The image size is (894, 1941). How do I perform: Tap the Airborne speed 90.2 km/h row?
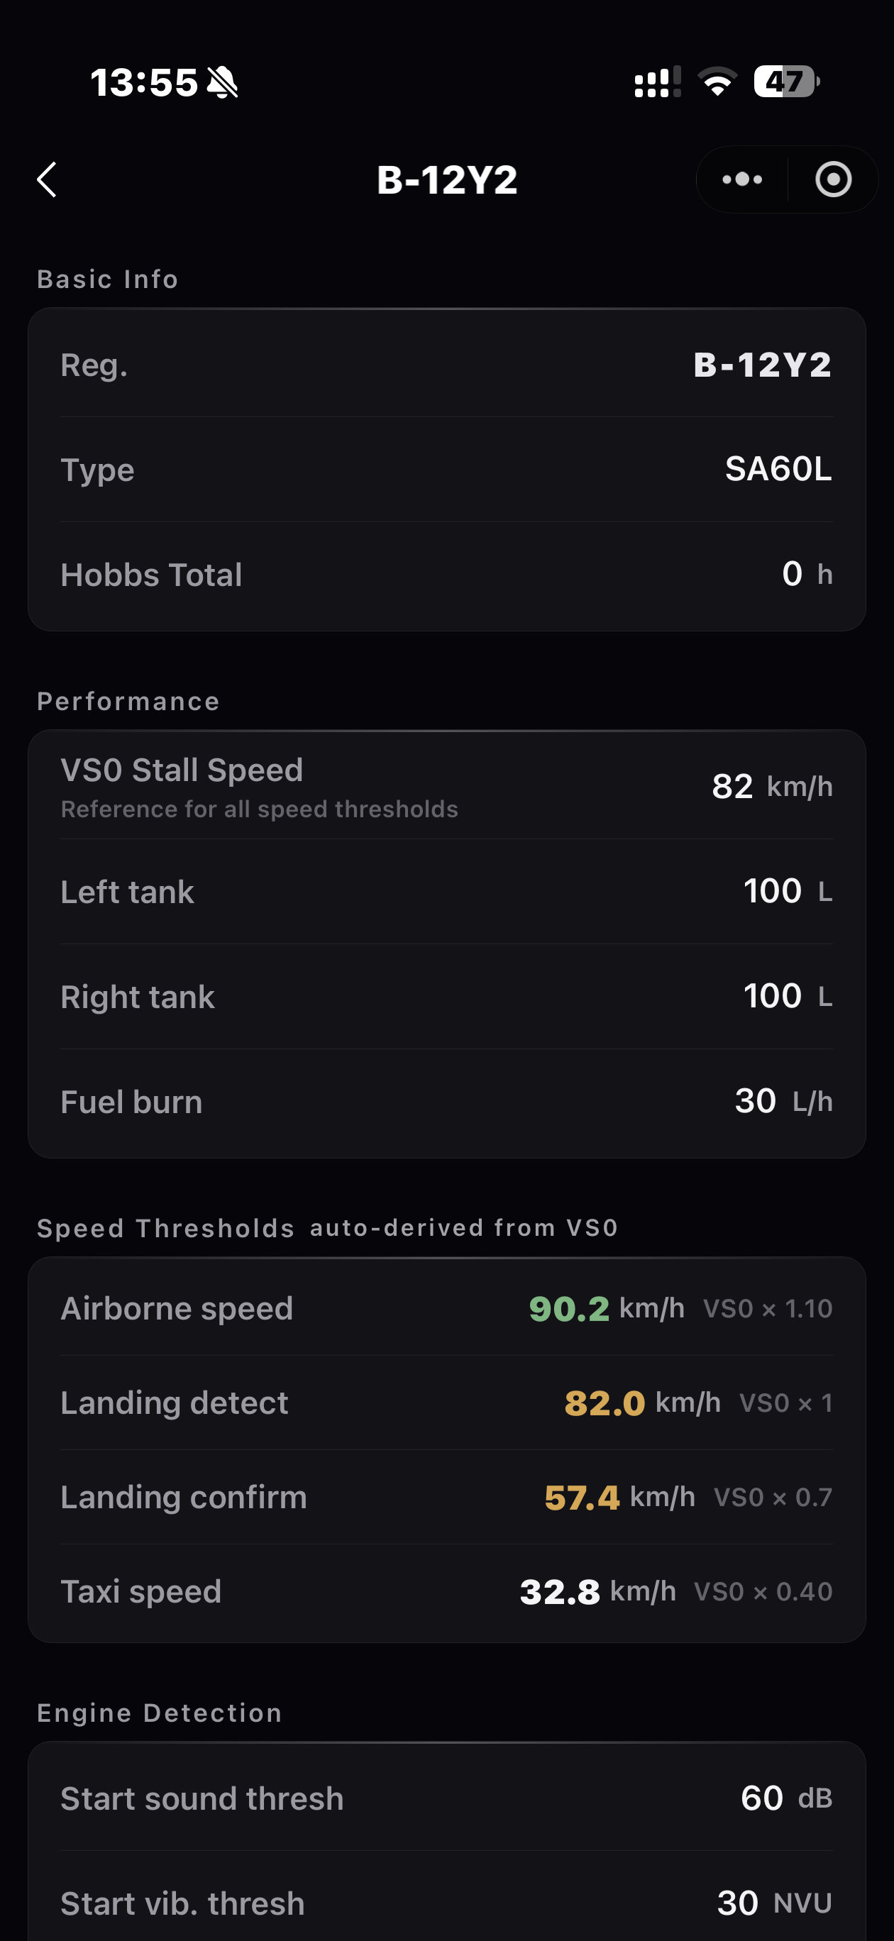(x=446, y=1308)
